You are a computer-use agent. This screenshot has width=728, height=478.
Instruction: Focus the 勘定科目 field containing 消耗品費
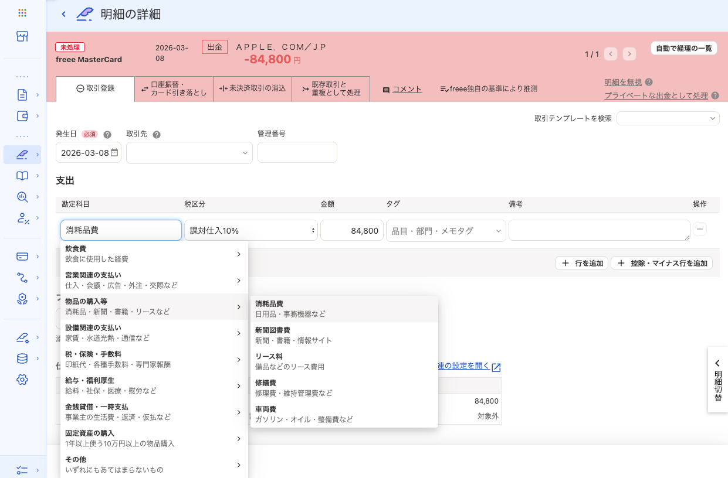[x=121, y=230]
